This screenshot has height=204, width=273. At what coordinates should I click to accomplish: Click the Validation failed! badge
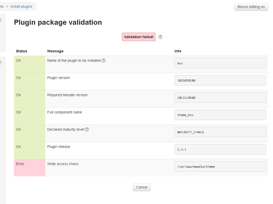coord(139,37)
